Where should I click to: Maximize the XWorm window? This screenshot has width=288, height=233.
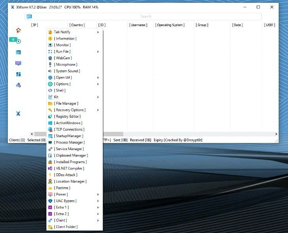coord(258,7)
